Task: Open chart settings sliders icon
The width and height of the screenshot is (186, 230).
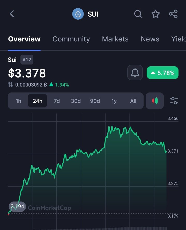Action: (x=174, y=101)
